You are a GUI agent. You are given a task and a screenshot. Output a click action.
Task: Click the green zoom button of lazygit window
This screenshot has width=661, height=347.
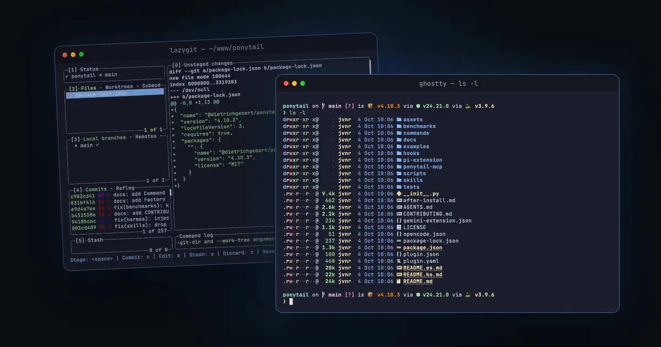pos(81,55)
